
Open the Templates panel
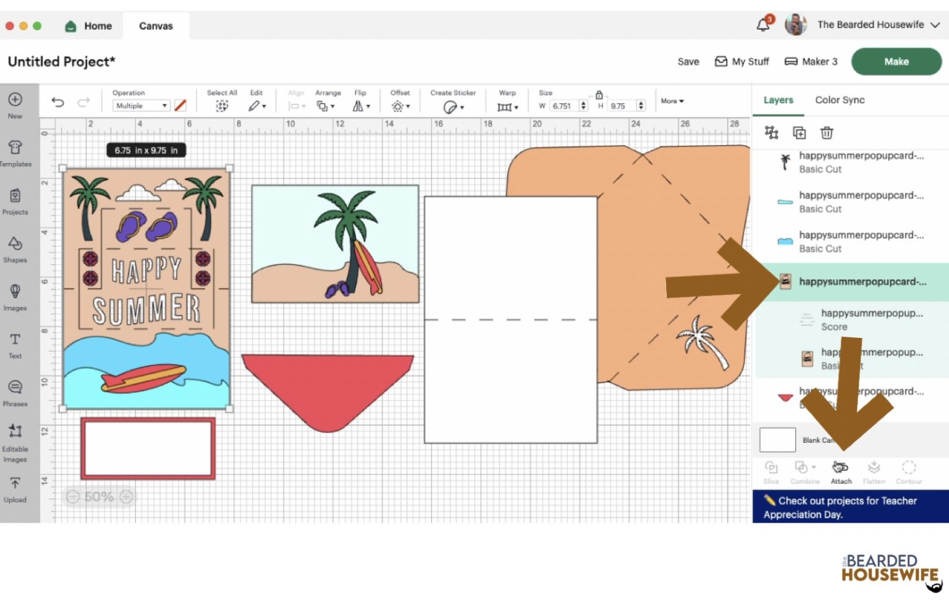[x=15, y=153]
